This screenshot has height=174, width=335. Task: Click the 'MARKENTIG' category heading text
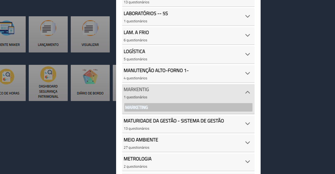tap(136, 90)
